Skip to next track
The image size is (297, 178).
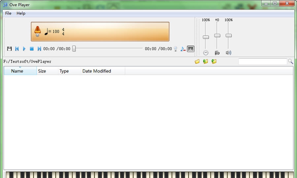click(39, 48)
